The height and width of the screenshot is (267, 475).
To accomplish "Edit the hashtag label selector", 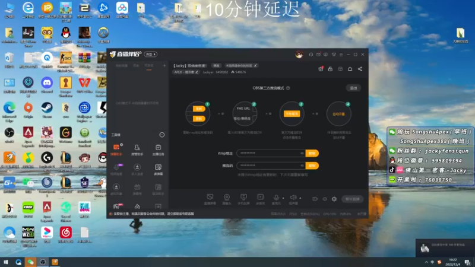I will click(241, 66).
